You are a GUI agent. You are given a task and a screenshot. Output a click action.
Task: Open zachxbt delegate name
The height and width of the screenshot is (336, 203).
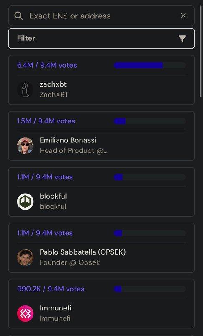tap(53, 84)
